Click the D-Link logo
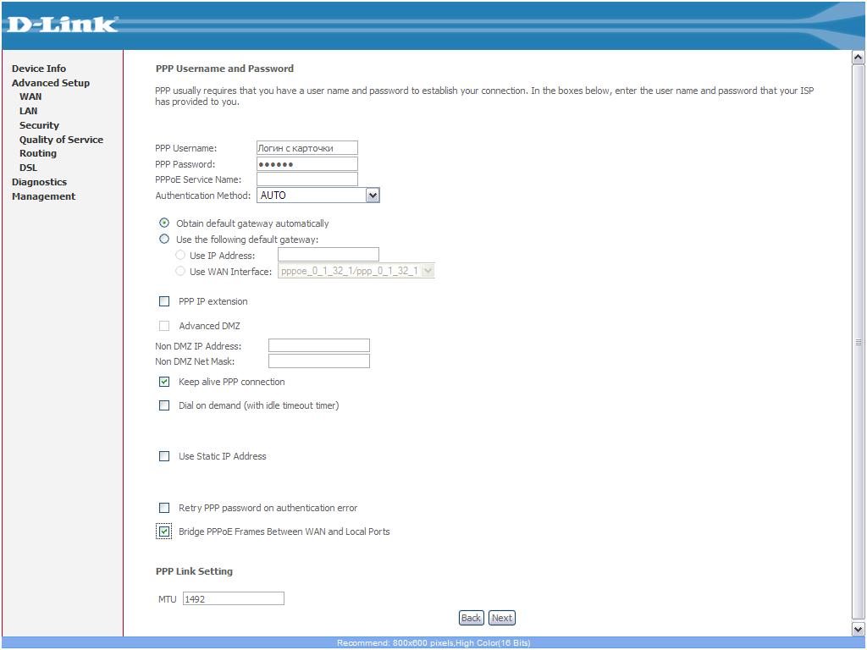 (63, 25)
